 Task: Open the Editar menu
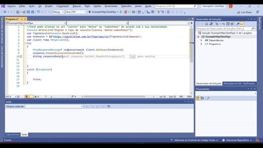[22, 6]
